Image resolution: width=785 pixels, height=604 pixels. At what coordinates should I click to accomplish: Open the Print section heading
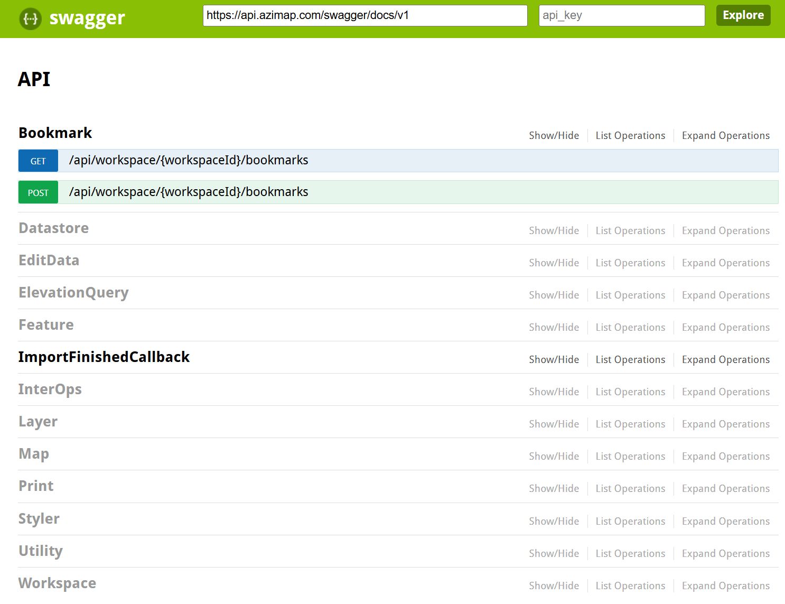[x=36, y=486]
